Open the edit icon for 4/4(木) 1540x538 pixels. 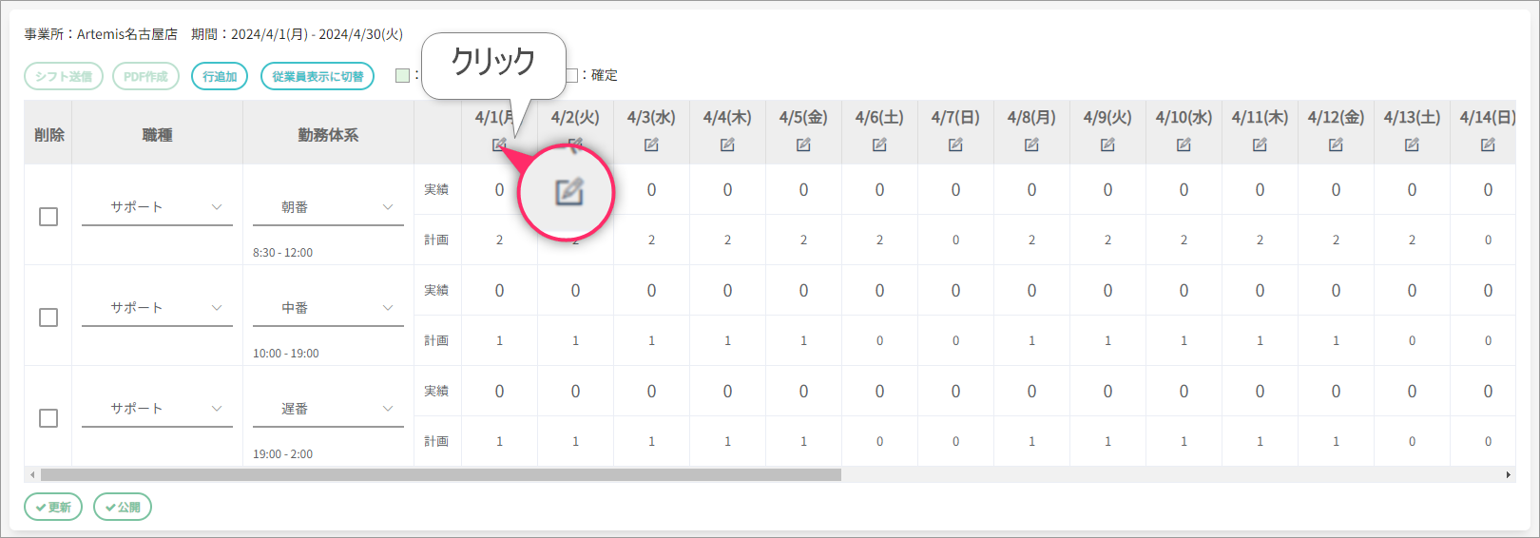click(727, 144)
